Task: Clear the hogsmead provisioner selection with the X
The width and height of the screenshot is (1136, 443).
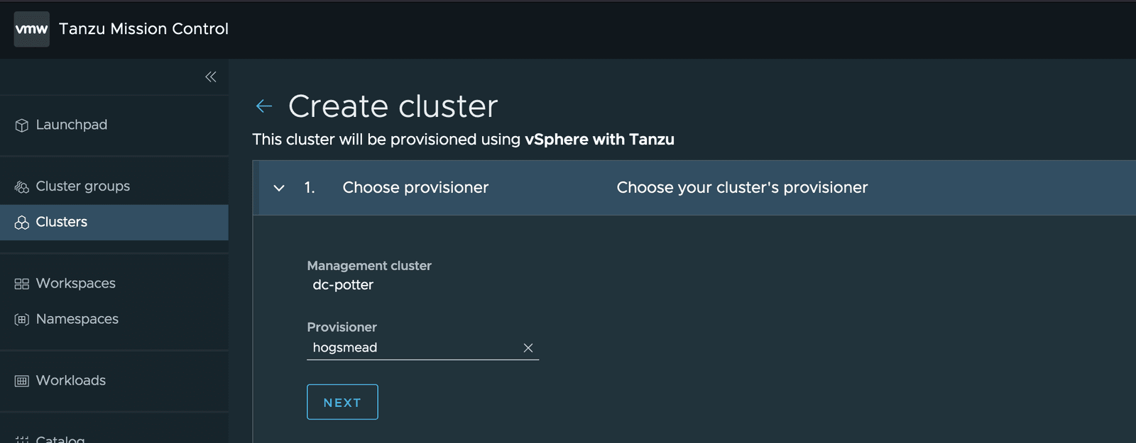Action: tap(528, 347)
